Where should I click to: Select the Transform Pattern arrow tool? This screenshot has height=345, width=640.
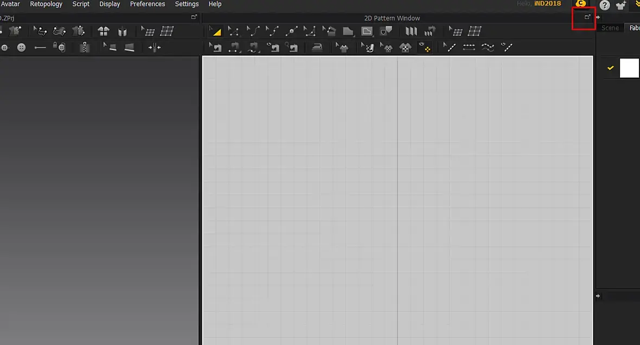click(x=215, y=31)
